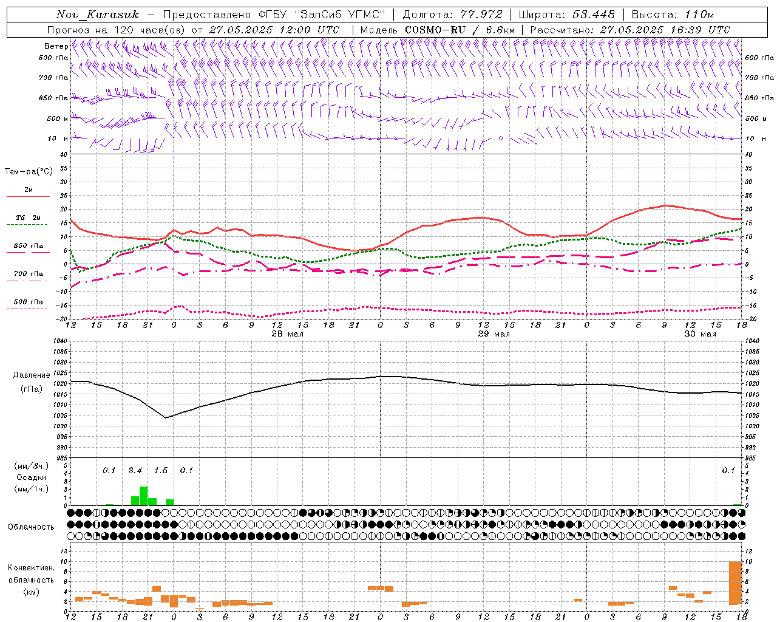Click the 'Осадки' precipitation label

(31, 477)
